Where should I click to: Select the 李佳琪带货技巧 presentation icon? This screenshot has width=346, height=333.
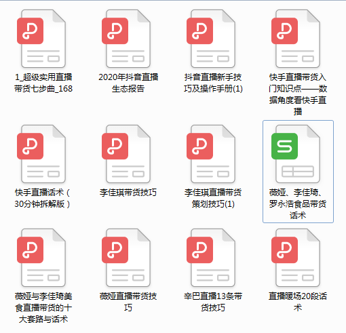pyautogui.click(x=126, y=154)
